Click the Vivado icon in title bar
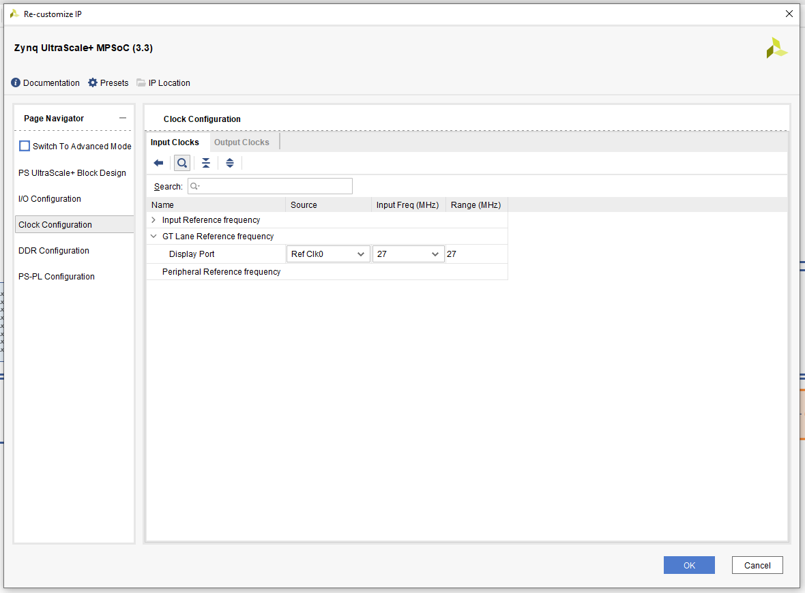This screenshot has width=805, height=593. coord(14,14)
